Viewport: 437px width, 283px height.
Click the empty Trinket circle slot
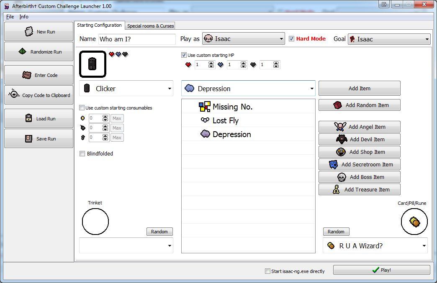95,222
